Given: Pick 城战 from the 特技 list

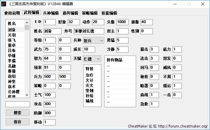Looking at the screenshot, I should [x=89, y=101].
